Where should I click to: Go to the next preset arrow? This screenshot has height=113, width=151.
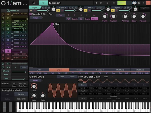(x=101, y=3)
